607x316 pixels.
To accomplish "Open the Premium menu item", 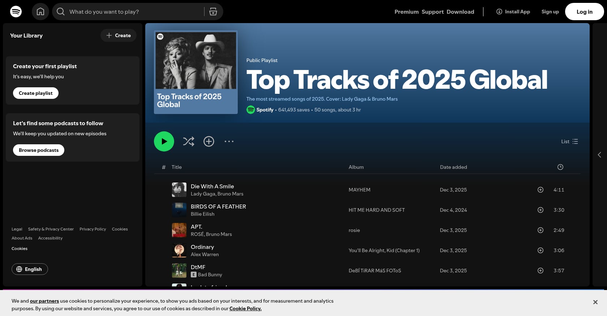I will click(x=406, y=12).
